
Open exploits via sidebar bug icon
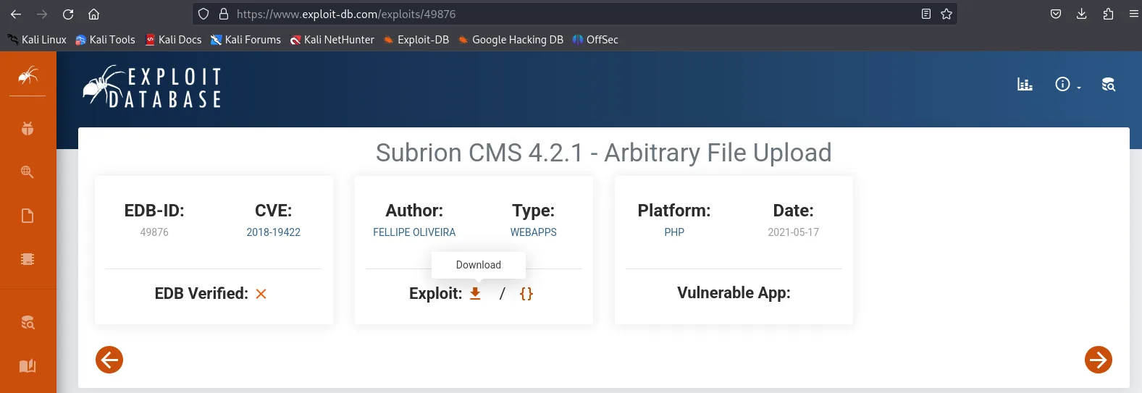(x=28, y=129)
